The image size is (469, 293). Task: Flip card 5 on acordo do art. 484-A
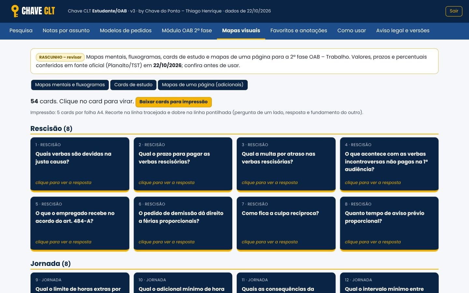tap(80, 224)
